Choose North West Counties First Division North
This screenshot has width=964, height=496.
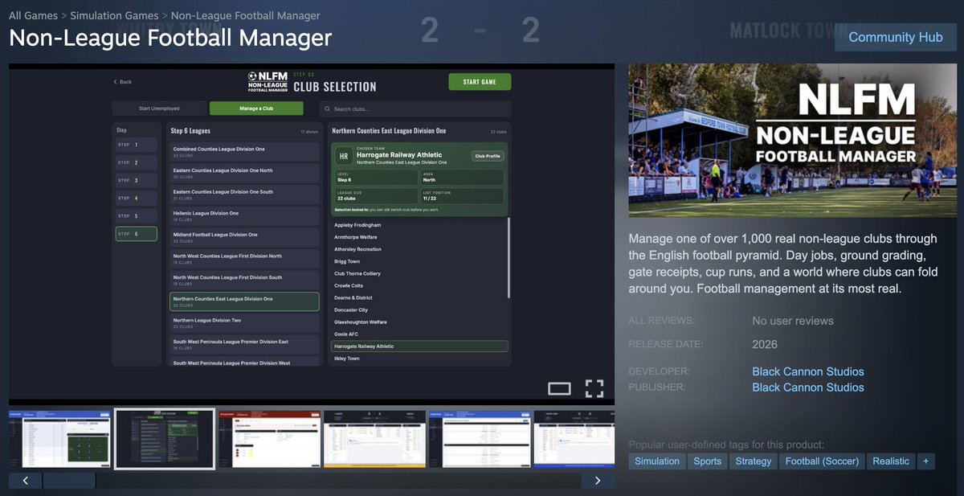[x=244, y=259]
